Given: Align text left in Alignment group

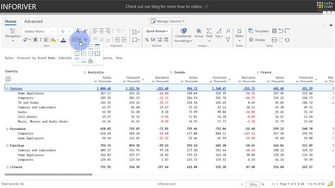Looking at the screenshot, I should point(95,31).
